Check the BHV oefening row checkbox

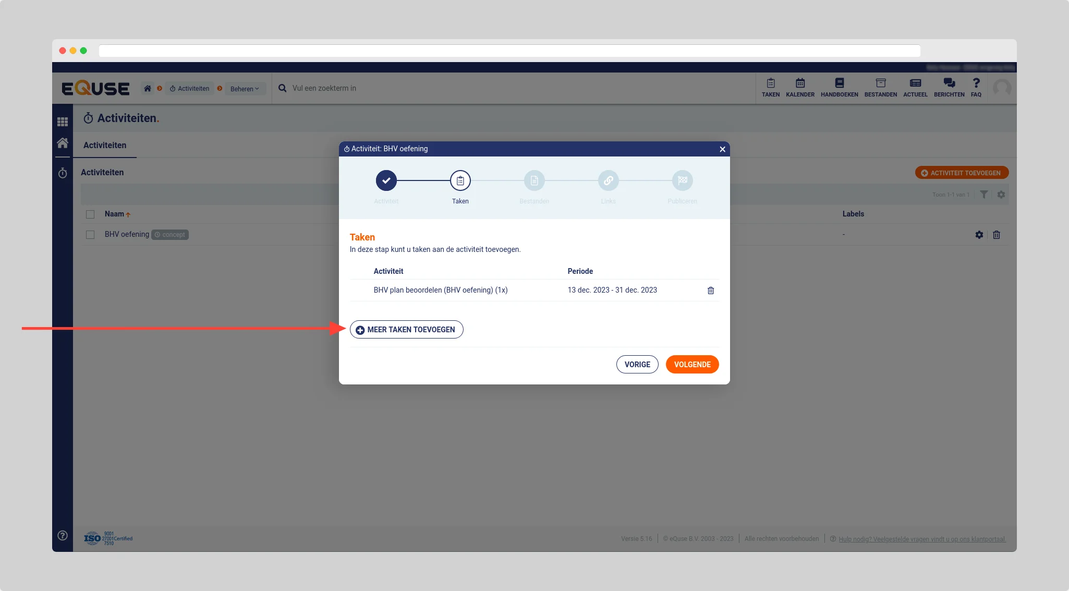point(90,235)
